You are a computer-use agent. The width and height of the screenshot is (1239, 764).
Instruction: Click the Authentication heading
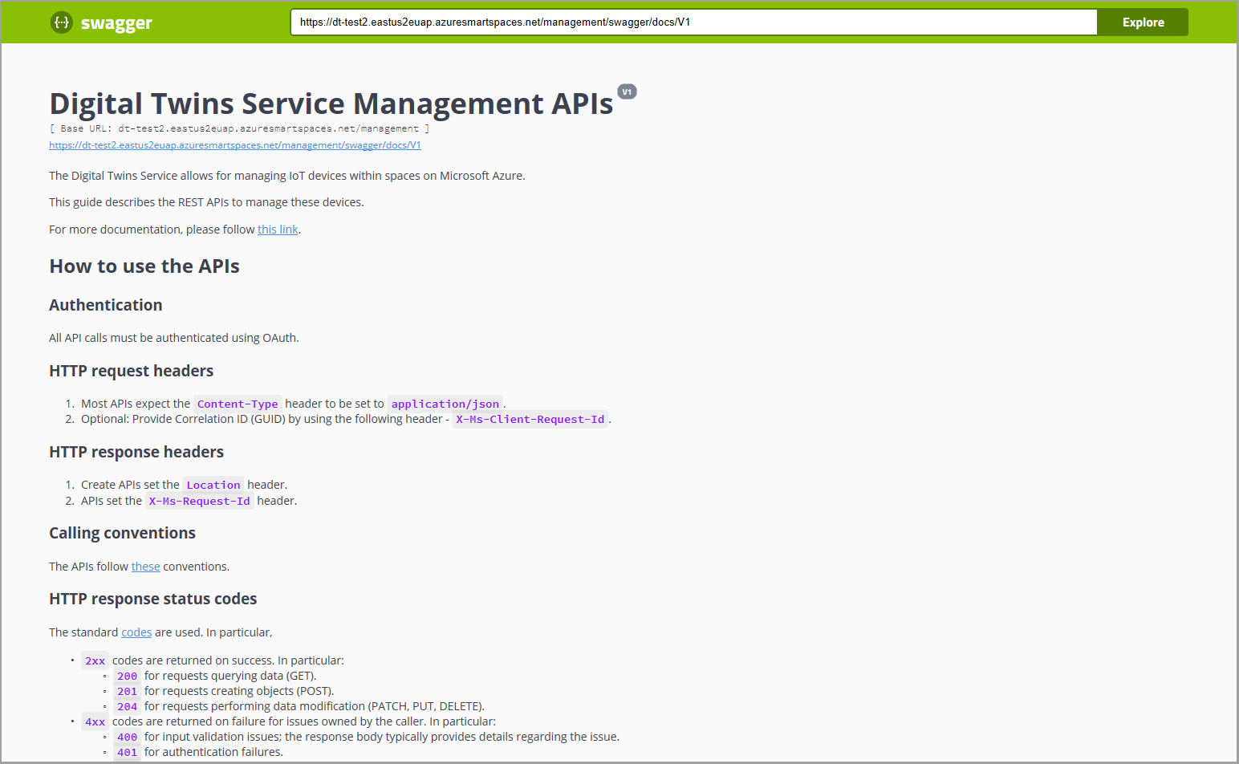[x=106, y=305]
